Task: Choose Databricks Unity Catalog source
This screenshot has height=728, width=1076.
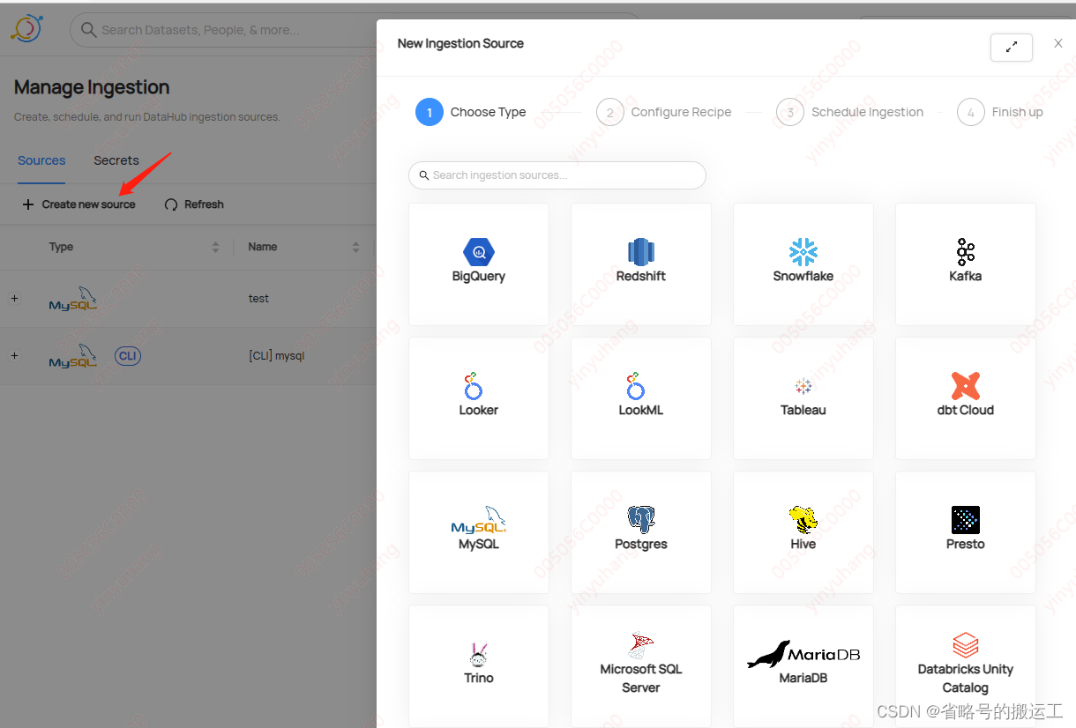Action: point(966,665)
